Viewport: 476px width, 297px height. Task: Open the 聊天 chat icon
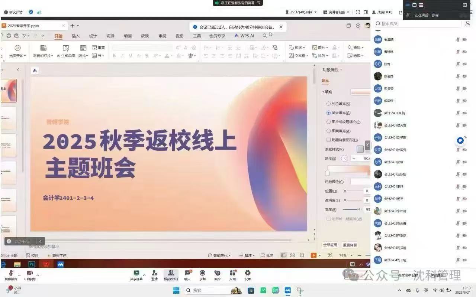click(187, 273)
